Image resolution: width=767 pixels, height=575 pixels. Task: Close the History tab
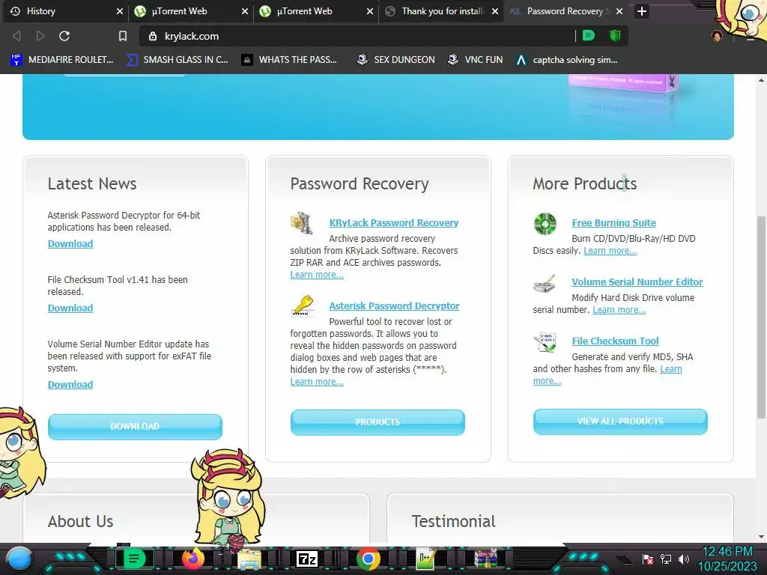pos(119,11)
